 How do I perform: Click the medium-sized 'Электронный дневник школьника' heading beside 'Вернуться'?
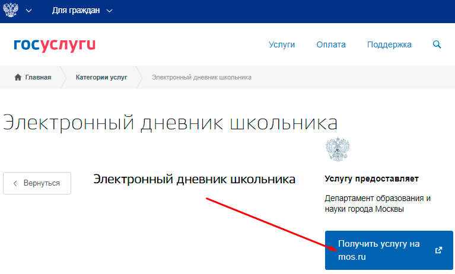tap(194, 179)
